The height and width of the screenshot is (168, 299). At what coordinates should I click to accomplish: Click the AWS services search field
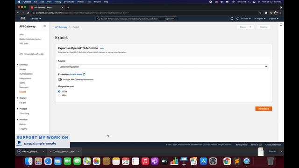click(x=136, y=19)
